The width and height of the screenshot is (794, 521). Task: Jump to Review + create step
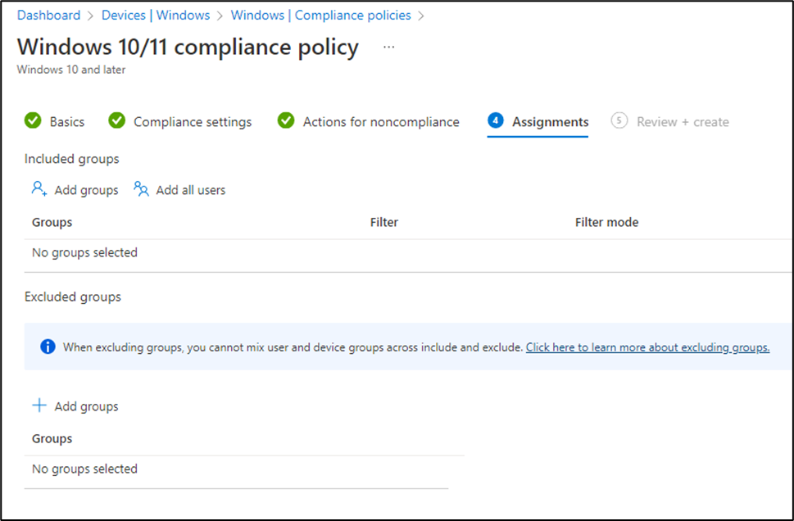coord(683,122)
